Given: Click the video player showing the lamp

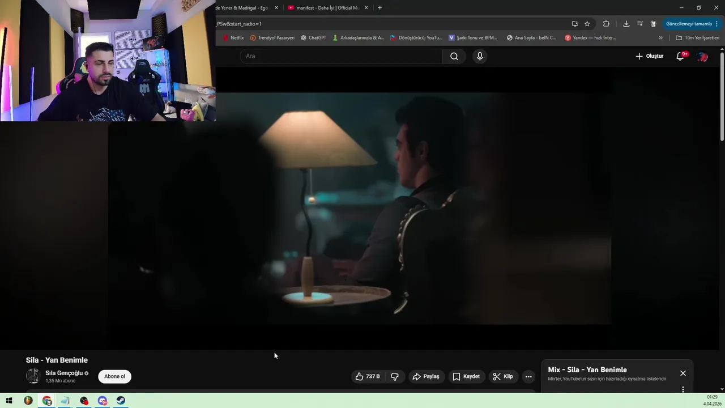Looking at the screenshot, I should pos(359,208).
